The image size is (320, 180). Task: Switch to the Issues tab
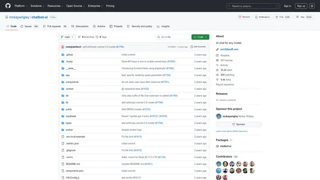click(x=29, y=26)
